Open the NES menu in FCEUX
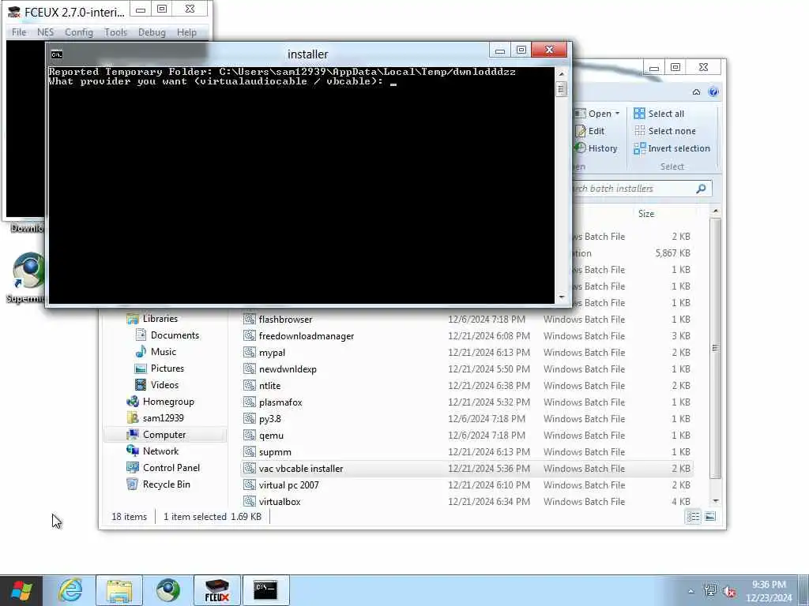The height and width of the screenshot is (606, 809). [x=45, y=32]
